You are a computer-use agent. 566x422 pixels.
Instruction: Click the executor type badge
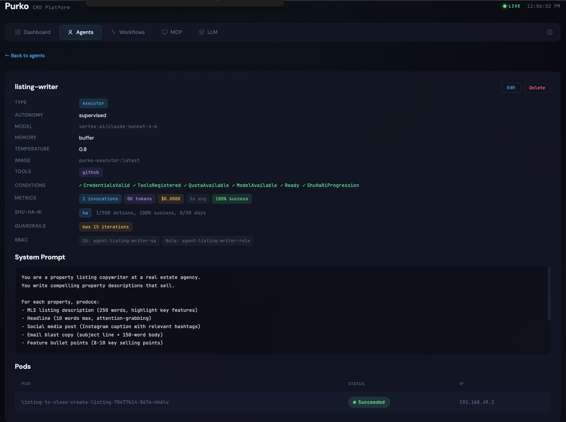(x=93, y=103)
